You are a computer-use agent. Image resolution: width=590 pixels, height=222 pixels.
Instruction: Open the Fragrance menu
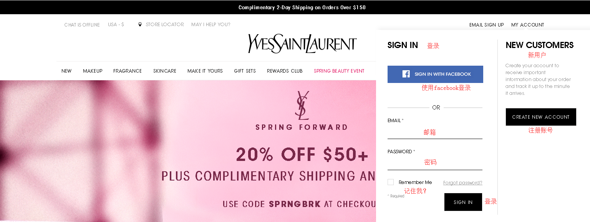[128, 71]
